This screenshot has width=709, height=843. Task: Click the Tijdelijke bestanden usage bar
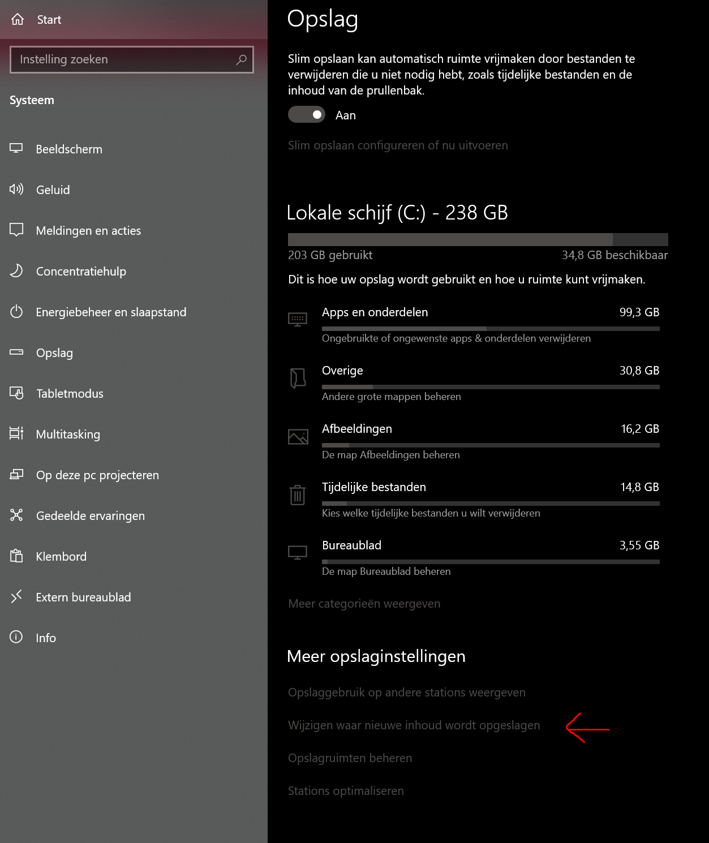pos(491,504)
